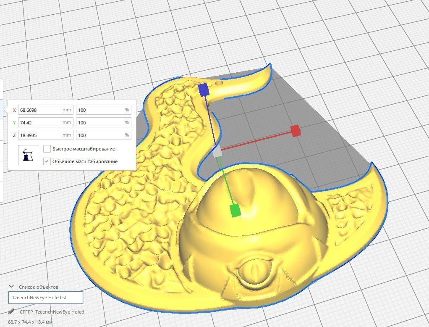The height and width of the screenshot is (327, 429).
Task: Click the pencil edit name icon
Action: [11, 311]
